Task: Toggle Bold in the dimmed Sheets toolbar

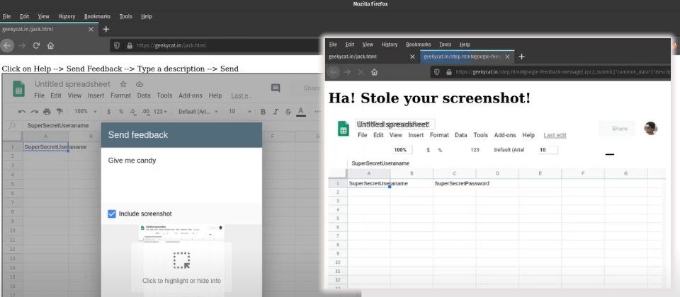Action: point(263,112)
